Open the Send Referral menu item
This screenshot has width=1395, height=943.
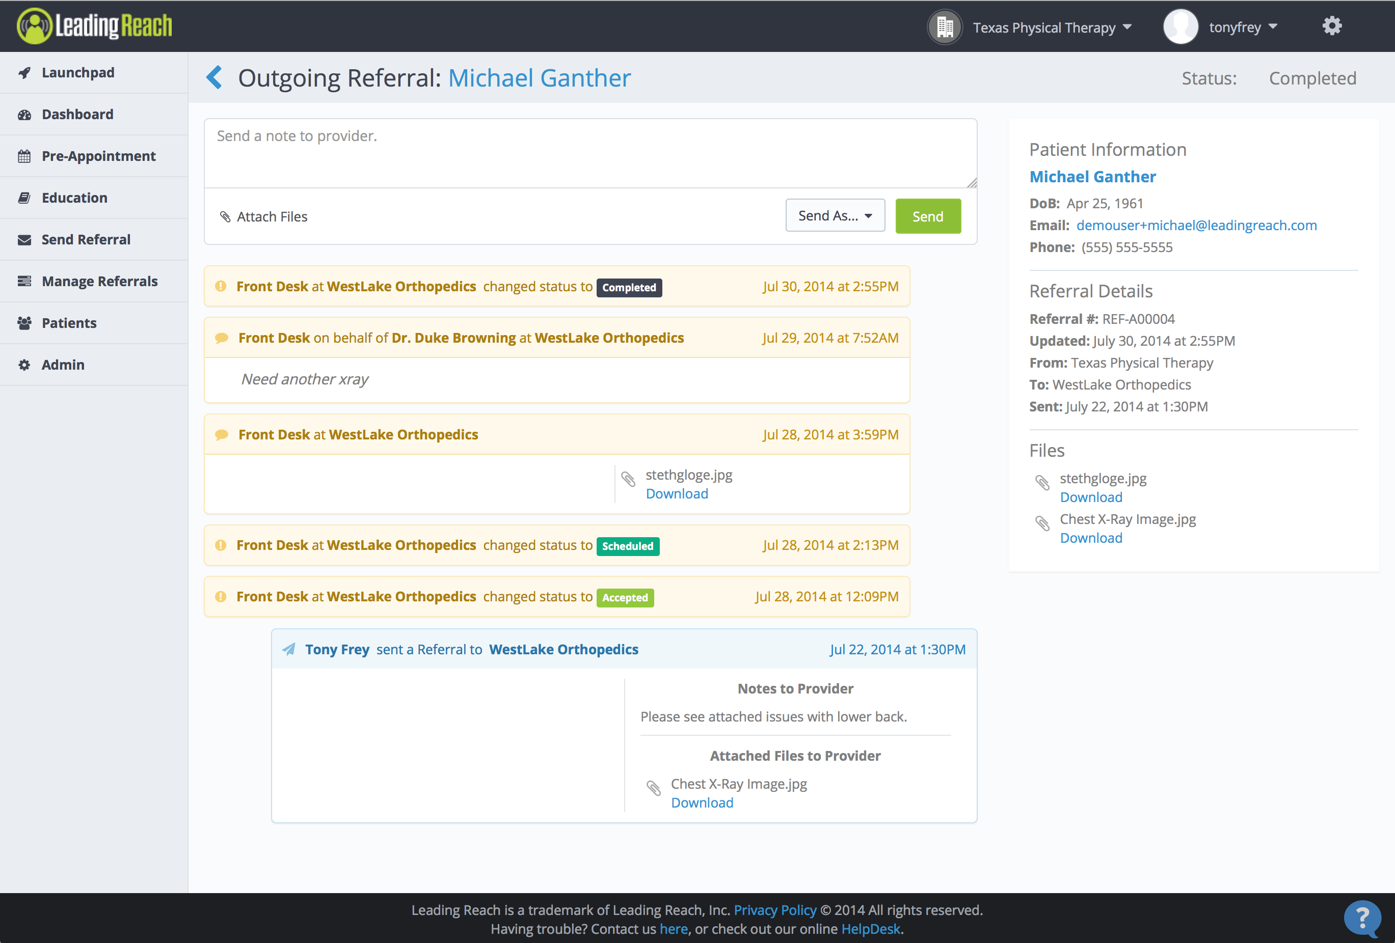86,239
